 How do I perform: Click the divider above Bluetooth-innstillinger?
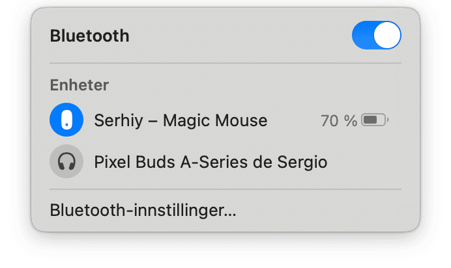[225, 189]
